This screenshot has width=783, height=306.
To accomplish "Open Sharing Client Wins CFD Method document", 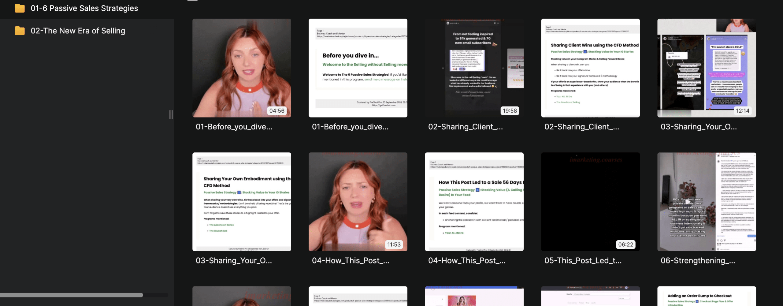I will pyautogui.click(x=590, y=68).
